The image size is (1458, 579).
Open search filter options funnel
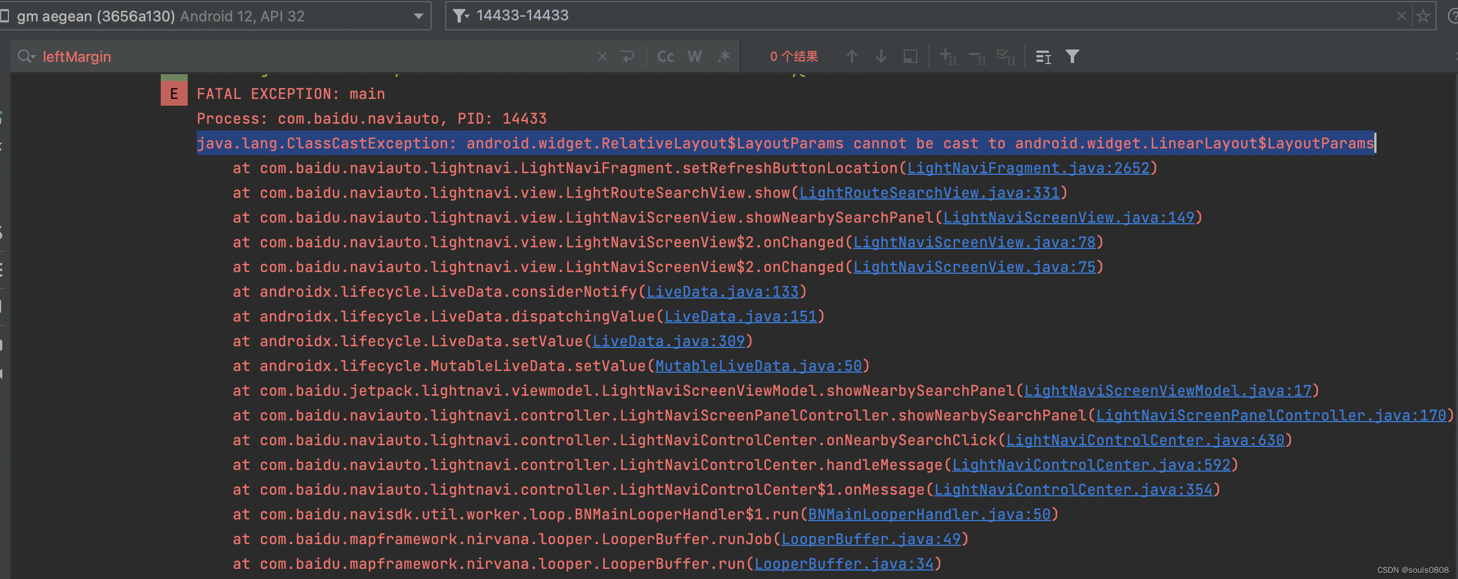point(1072,57)
